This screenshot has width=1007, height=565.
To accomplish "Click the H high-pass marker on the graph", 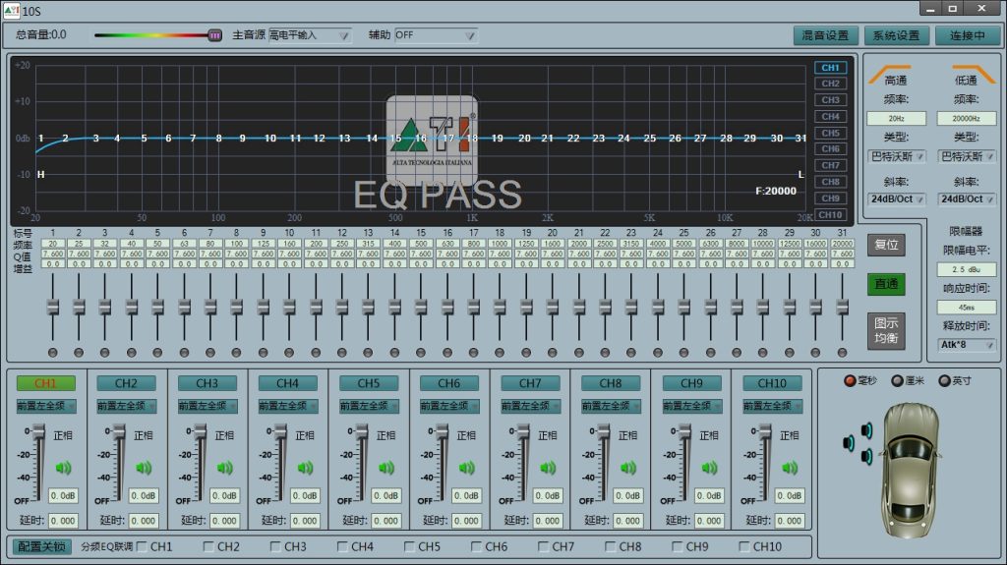I will pyautogui.click(x=40, y=175).
